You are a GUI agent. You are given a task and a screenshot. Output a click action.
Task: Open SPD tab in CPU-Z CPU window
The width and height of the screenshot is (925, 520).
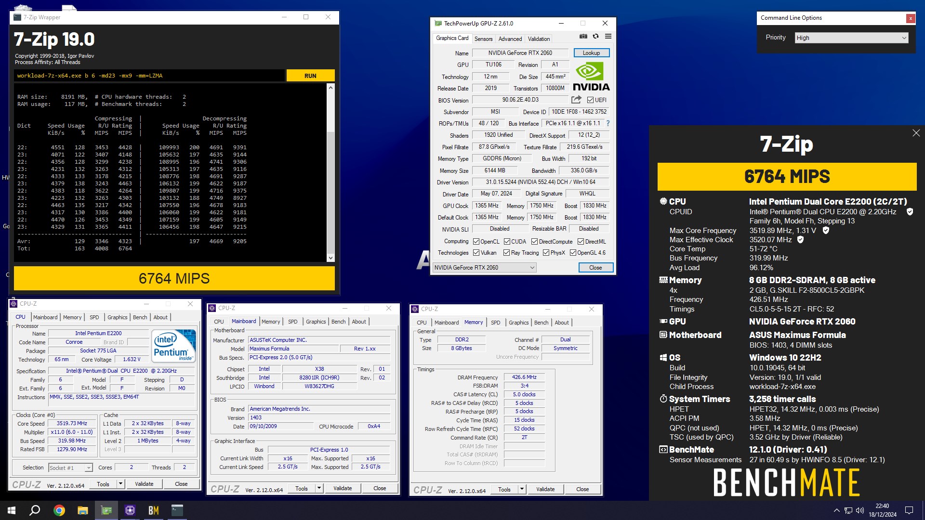tap(94, 317)
